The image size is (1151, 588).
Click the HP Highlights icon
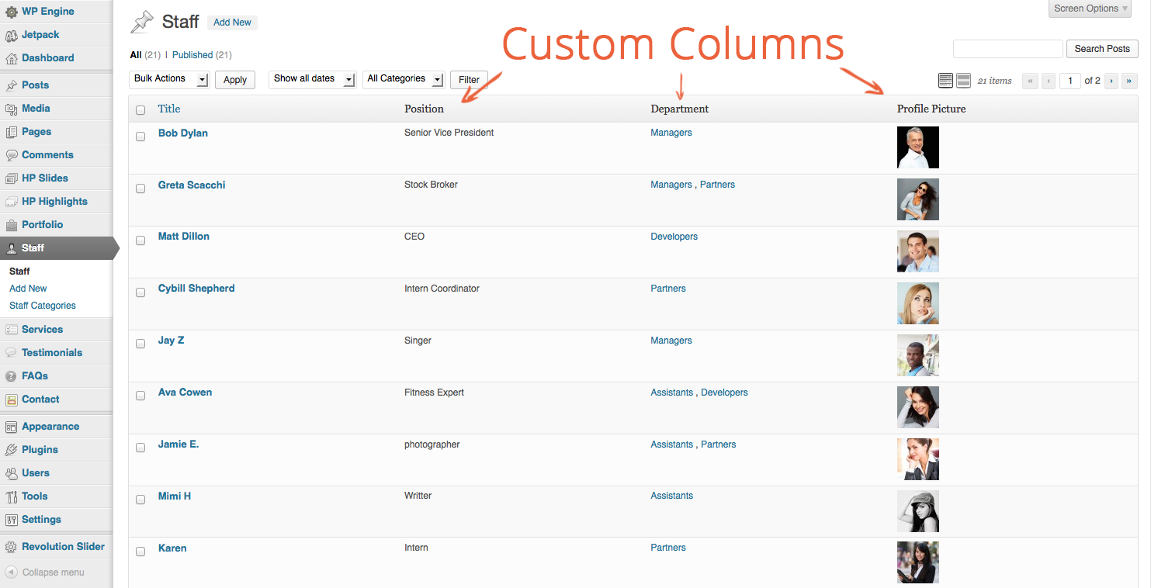[11, 202]
